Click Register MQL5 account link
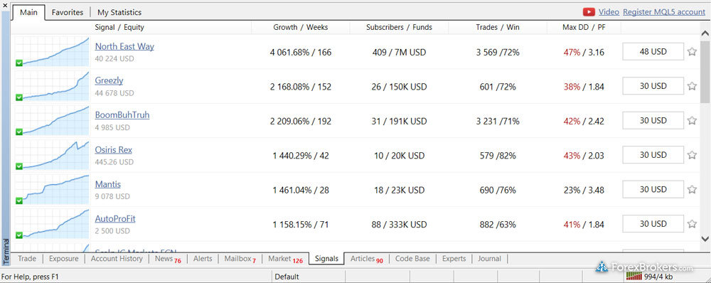Image resolution: width=711 pixels, height=283 pixels. pyautogui.click(x=664, y=12)
